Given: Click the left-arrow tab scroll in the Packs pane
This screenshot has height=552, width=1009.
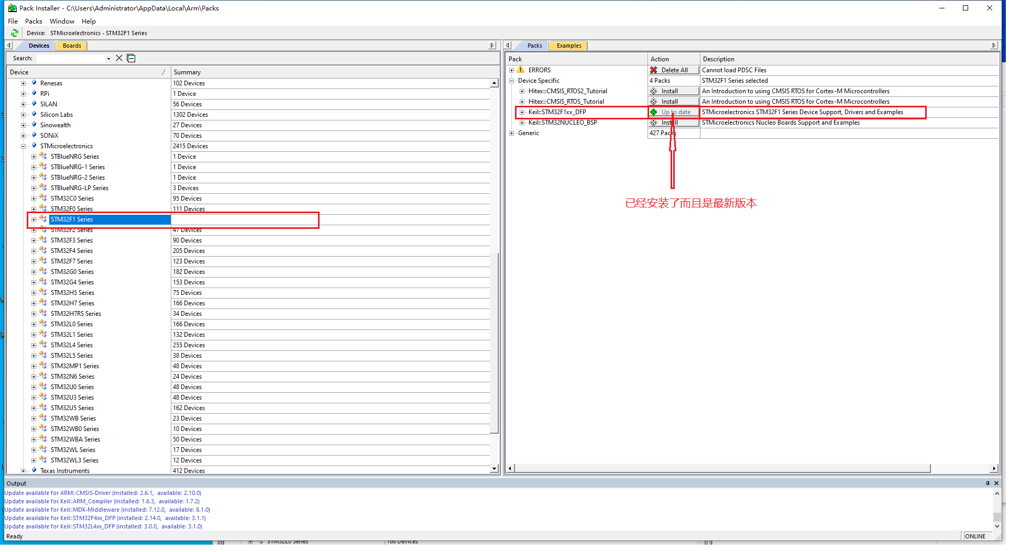Looking at the screenshot, I should click(508, 46).
